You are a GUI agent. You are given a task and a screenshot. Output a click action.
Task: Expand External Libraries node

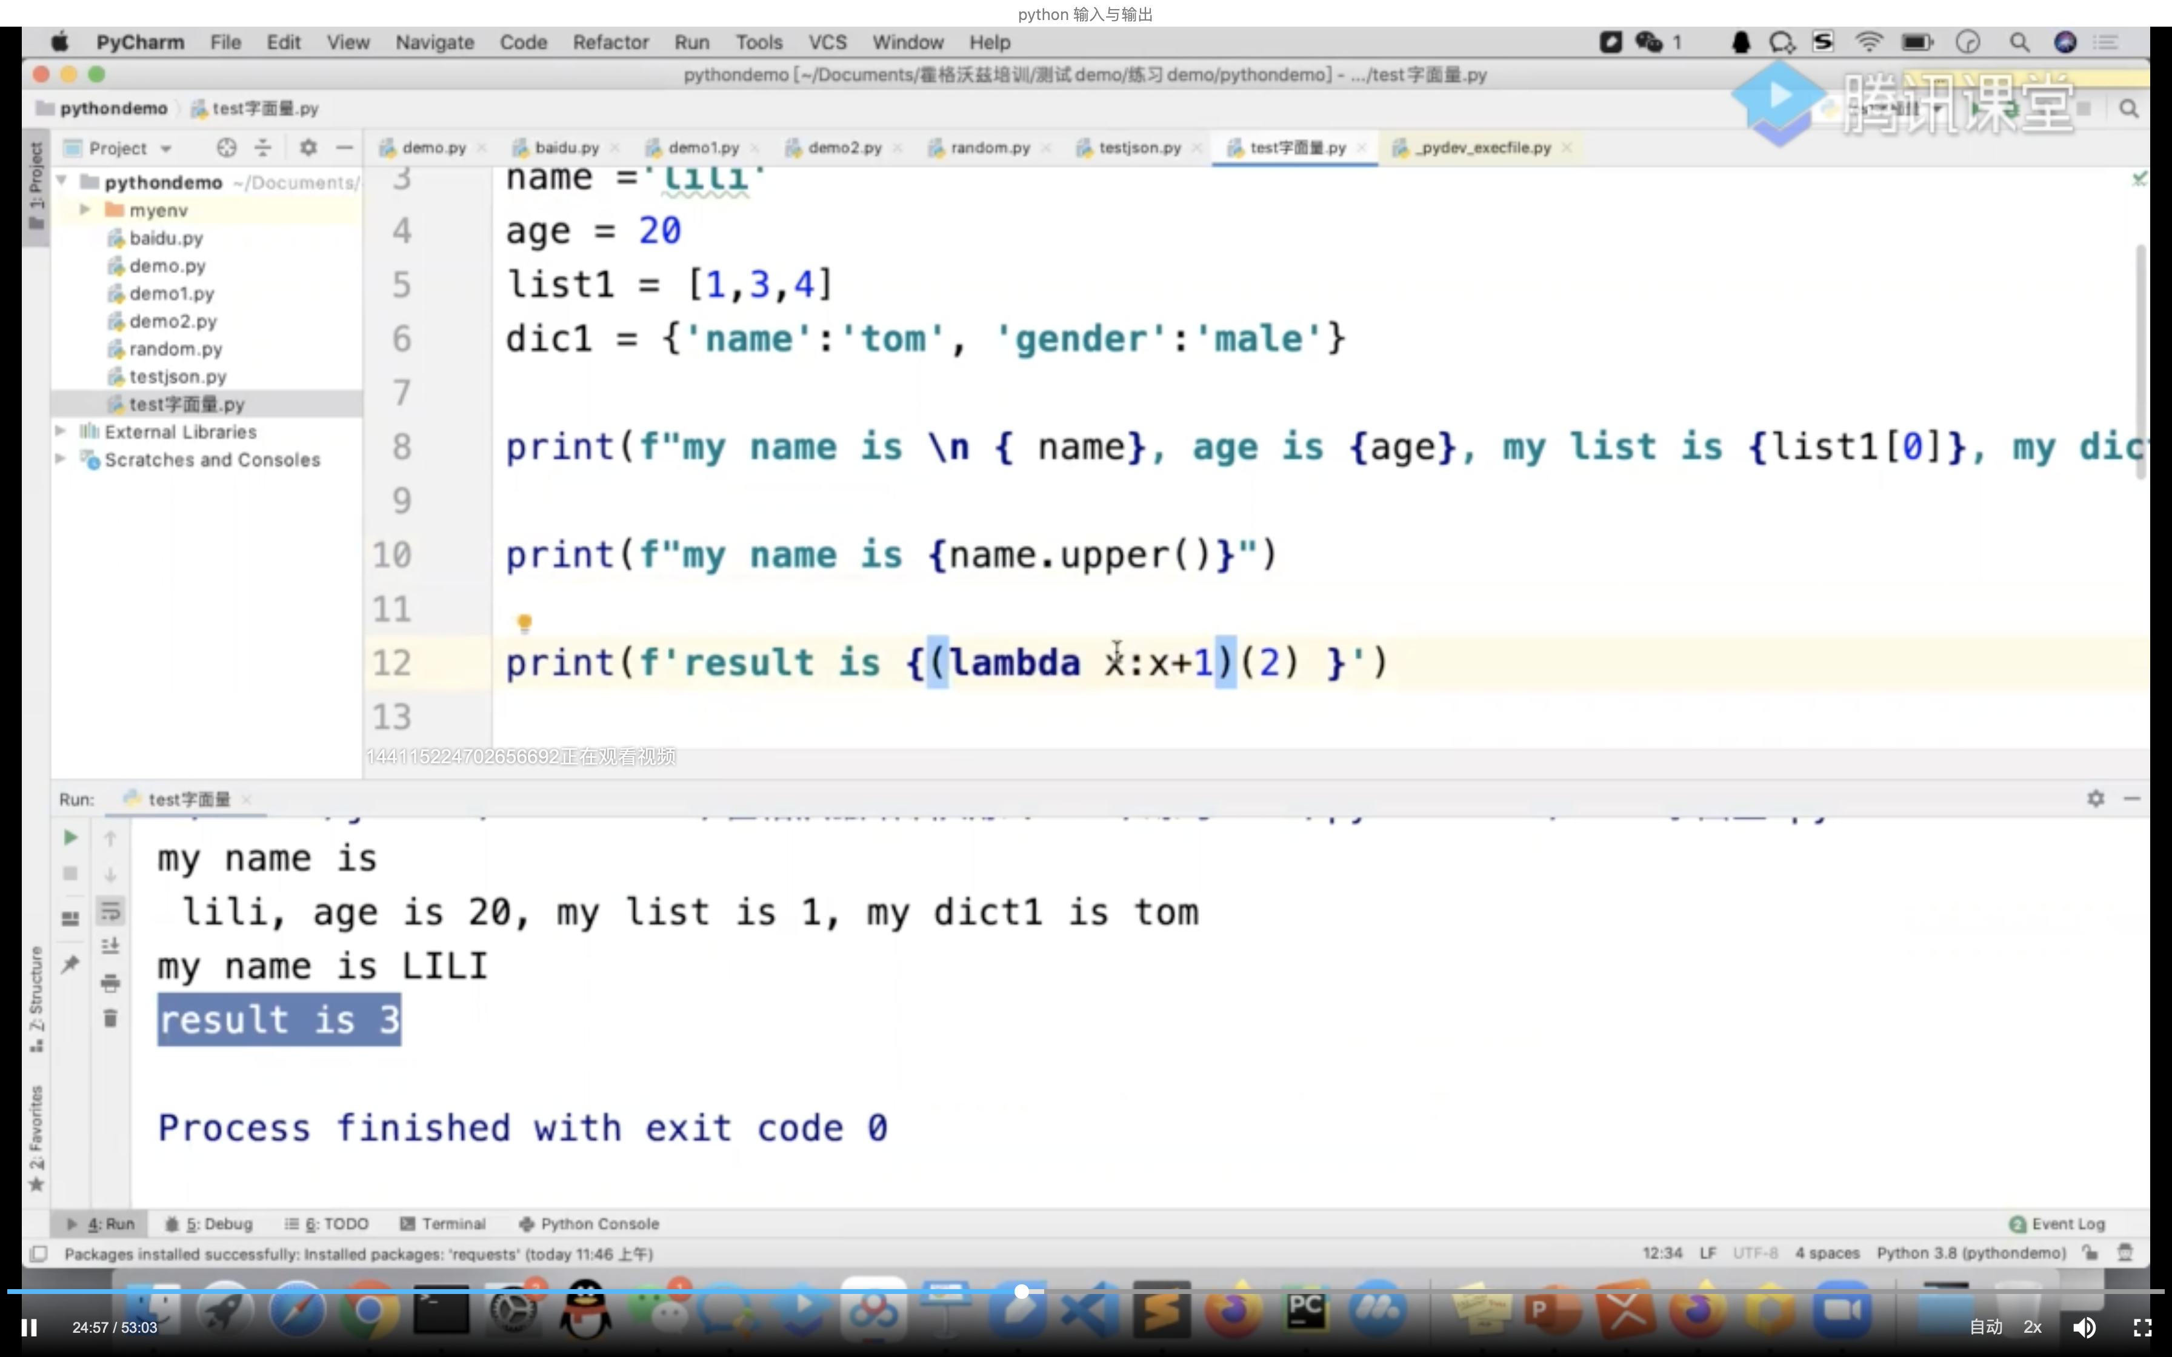point(60,432)
